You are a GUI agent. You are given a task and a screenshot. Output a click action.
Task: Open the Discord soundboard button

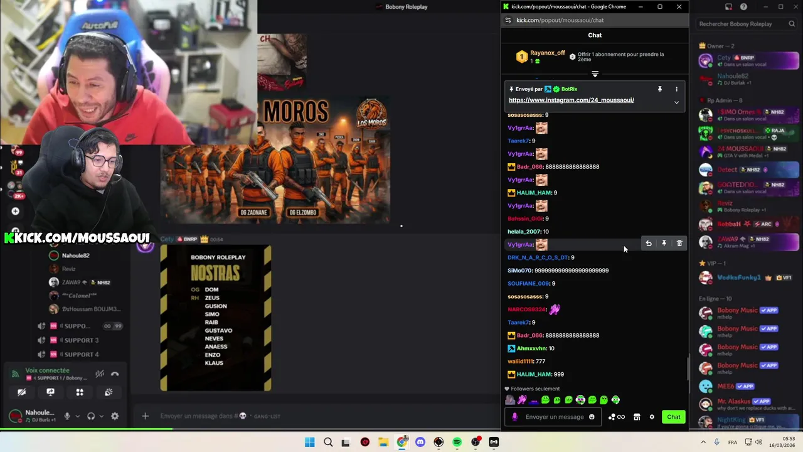(x=109, y=392)
